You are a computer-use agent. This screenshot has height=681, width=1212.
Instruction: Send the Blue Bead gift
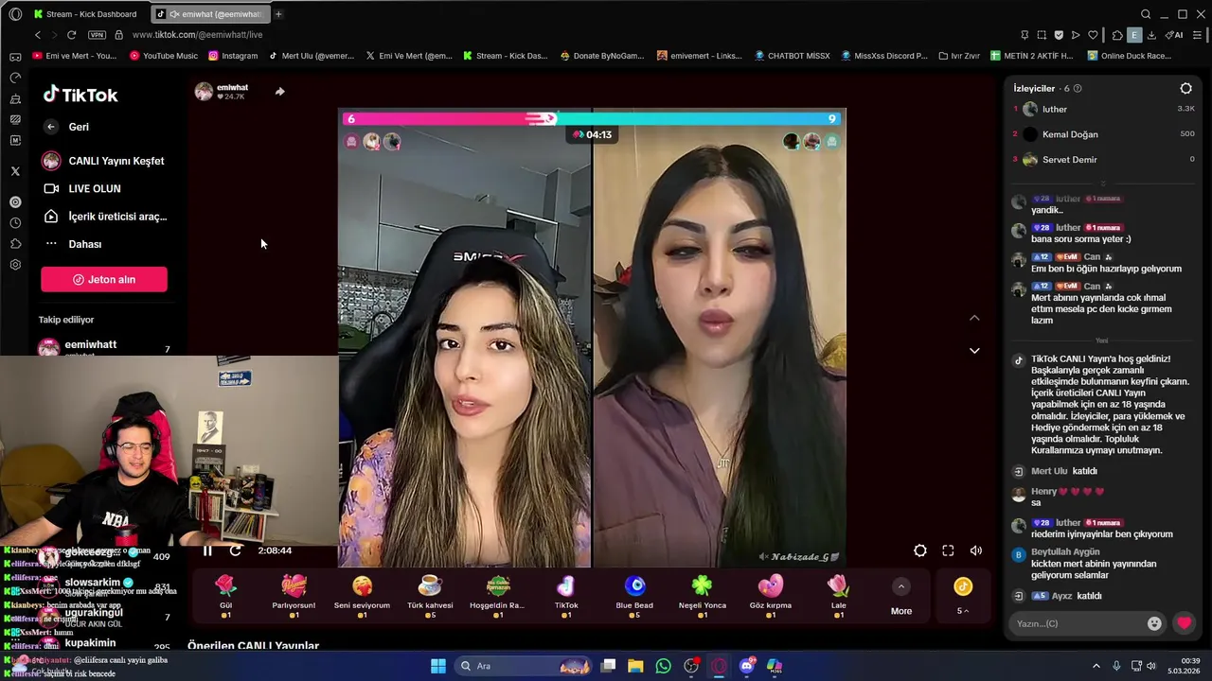[634, 596]
